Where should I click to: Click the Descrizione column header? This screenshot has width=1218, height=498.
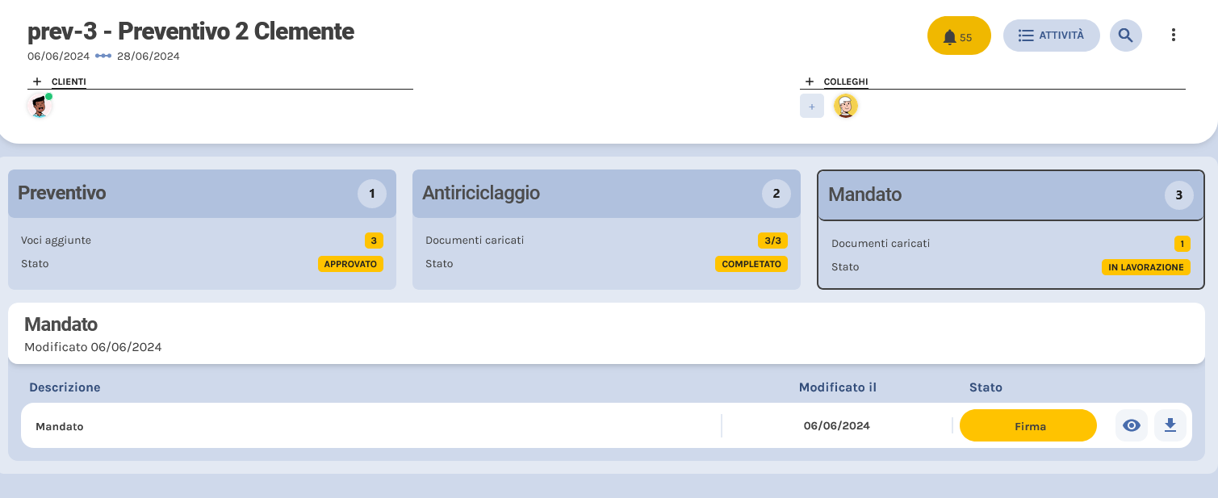point(65,387)
